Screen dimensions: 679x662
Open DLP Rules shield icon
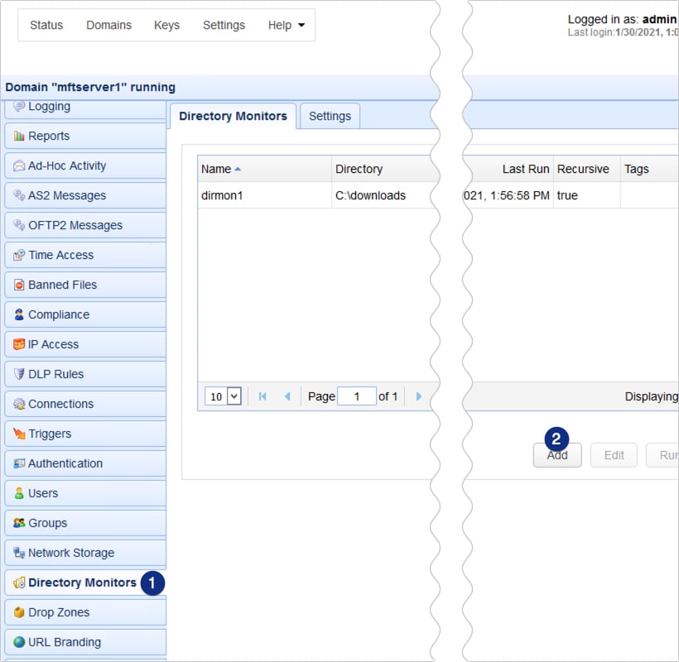(x=19, y=374)
